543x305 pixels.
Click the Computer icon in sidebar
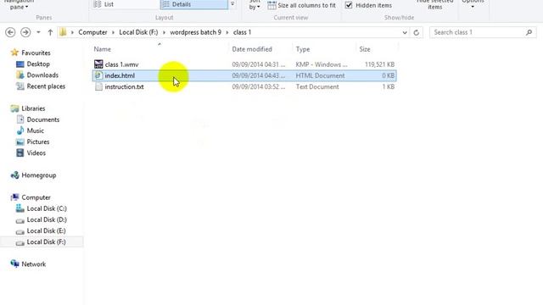point(14,197)
